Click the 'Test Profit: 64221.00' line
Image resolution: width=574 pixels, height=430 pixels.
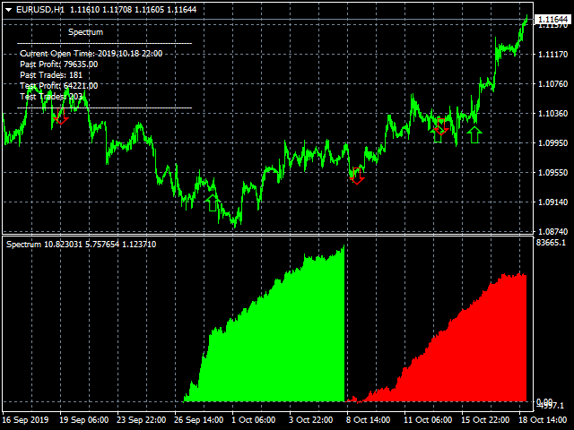tap(59, 86)
